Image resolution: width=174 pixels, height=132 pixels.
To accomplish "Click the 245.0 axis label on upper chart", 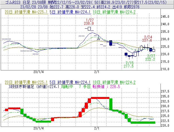I will click(165, 17).
